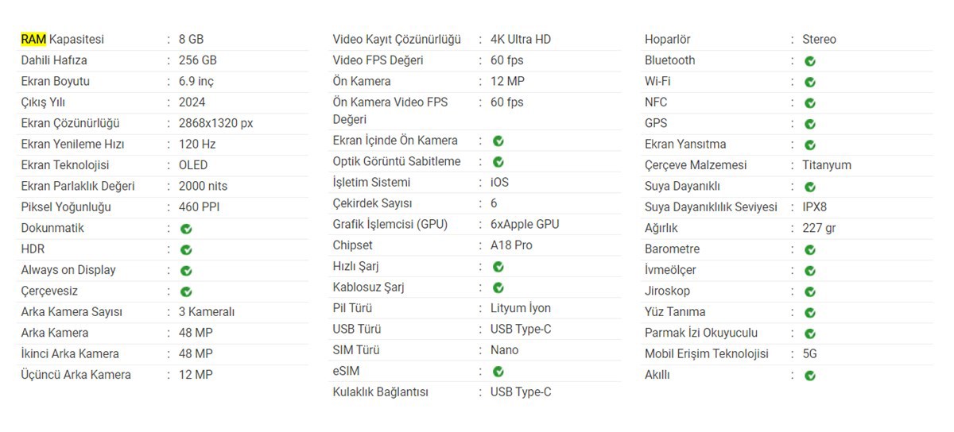The width and height of the screenshot is (954, 432).
Task: Click the green check icon beside Dokunmatik
Action: 186,229
